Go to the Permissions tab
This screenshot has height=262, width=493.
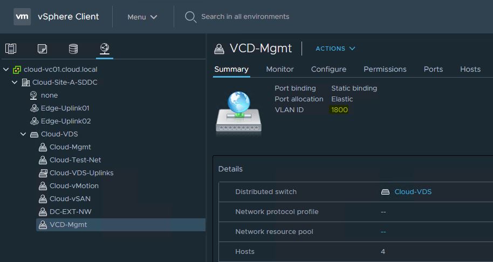pyautogui.click(x=385, y=69)
